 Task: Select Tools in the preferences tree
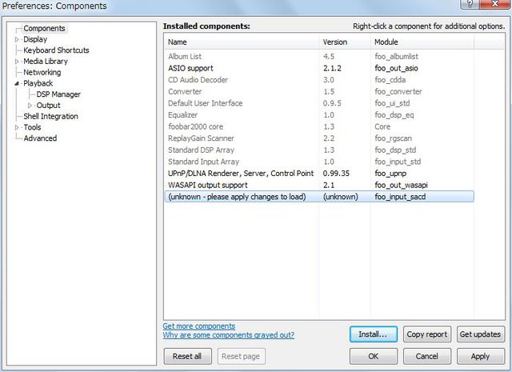coord(32,127)
